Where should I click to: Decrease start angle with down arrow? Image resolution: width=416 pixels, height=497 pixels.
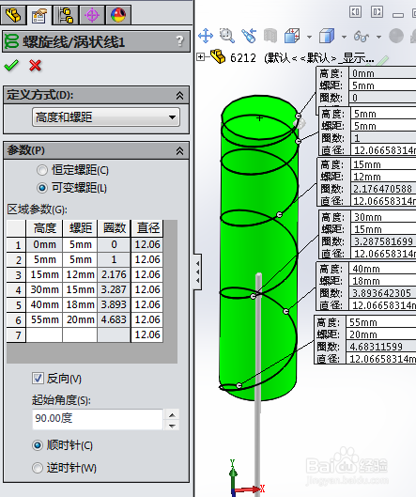click(172, 426)
